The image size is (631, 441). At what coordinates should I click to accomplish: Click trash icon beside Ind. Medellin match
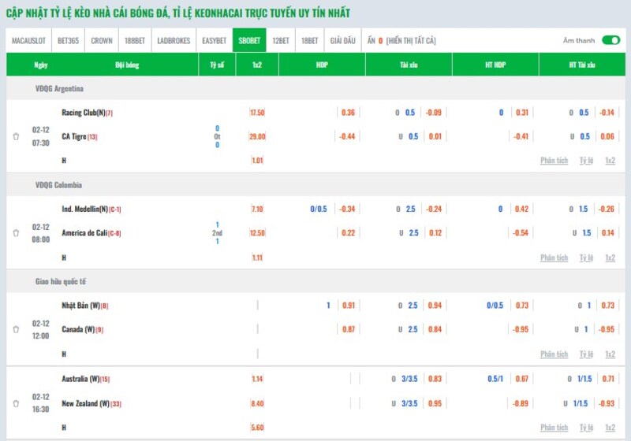coord(16,233)
